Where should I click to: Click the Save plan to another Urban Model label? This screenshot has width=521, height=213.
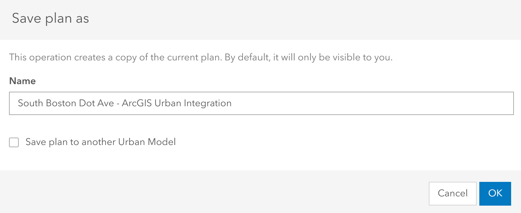coord(101,142)
